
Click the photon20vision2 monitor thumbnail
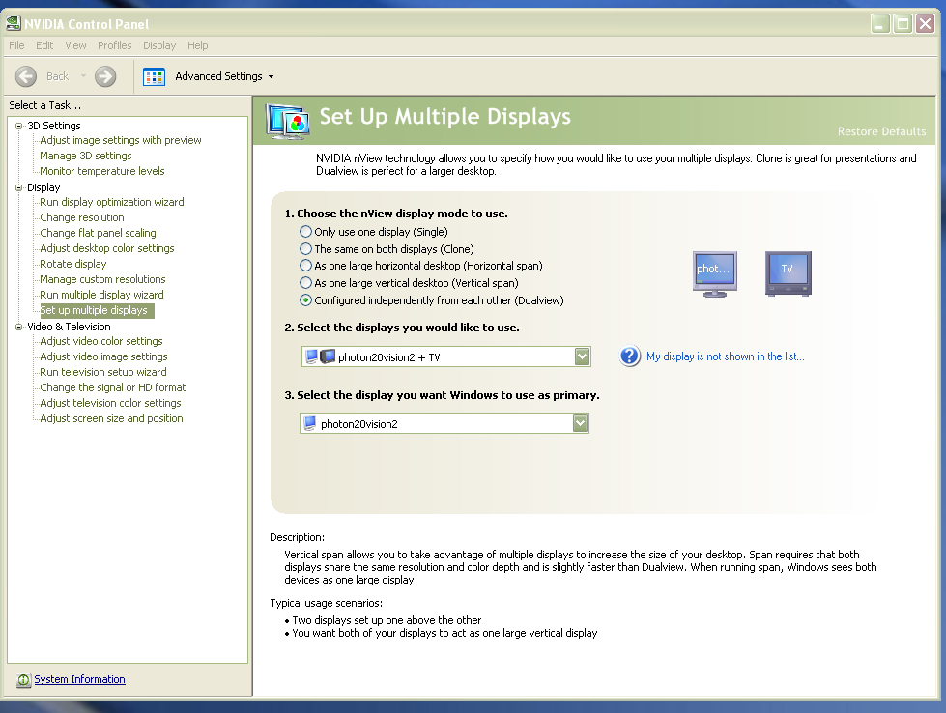(x=715, y=273)
